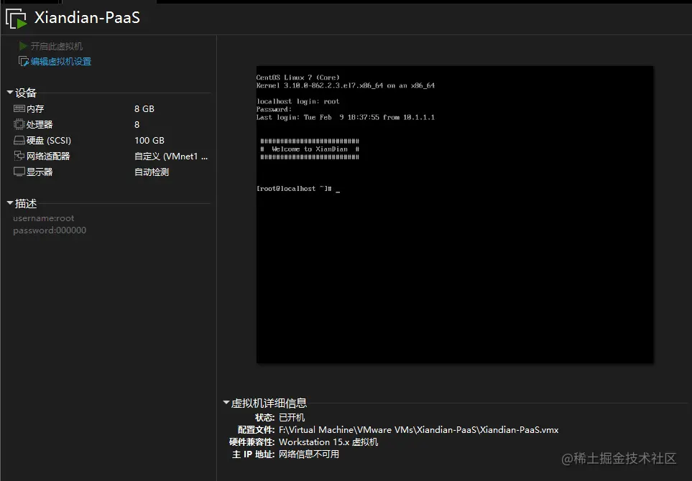Select the 内存 device row
Screen dimensions: 692x481
point(111,108)
